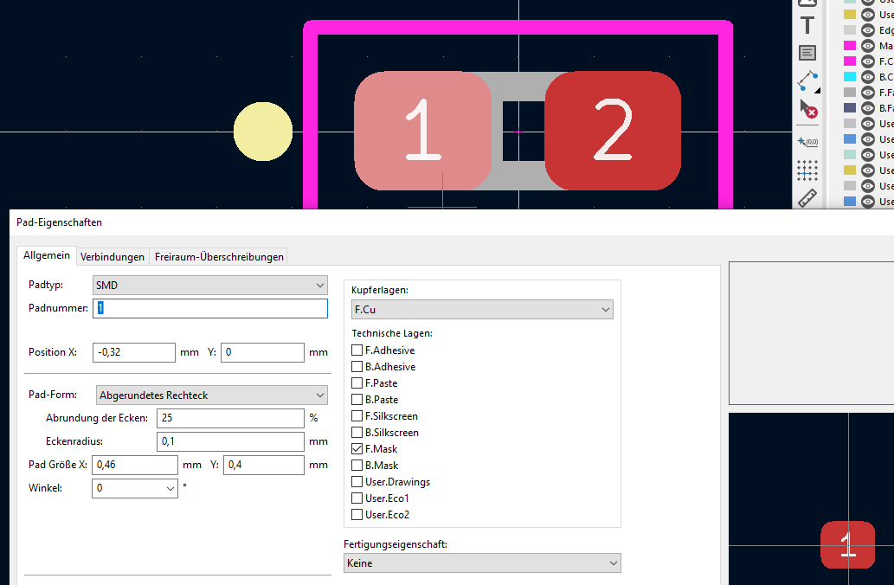Click the Abrundung der Ecken percent field
Image resolution: width=894 pixels, height=585 pixels.
coord(230,418)
